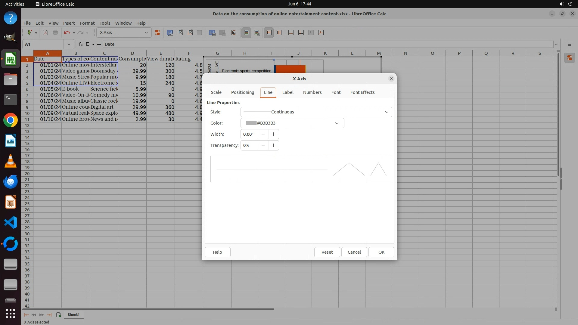Increase line Width with plus stepper
This screenshot has width=578, height=325.
coord(273,134)
